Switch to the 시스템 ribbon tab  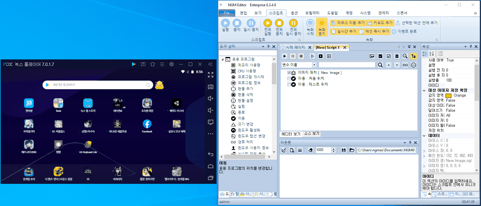pos(365,13)
